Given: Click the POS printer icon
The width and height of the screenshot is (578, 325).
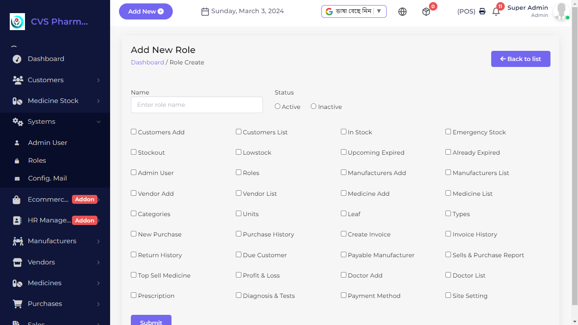Looking at the screenshot, I should [482, 11].
